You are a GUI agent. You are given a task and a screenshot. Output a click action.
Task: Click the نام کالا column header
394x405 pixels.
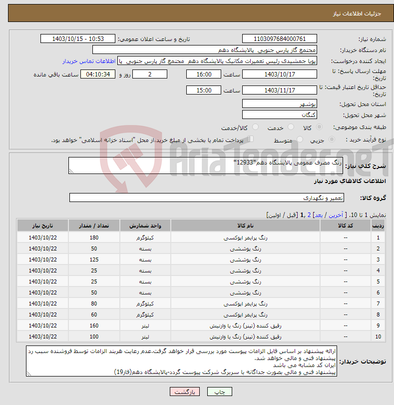click(x=245, y=225)
